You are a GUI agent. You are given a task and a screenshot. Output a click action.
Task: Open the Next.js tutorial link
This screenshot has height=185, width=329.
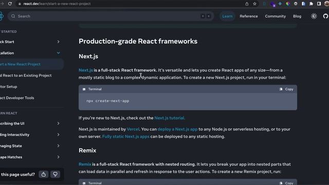pos(170,118)
